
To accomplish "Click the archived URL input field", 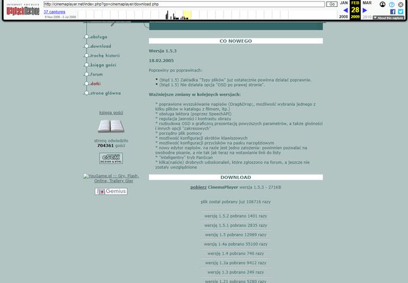I will 184,4.
